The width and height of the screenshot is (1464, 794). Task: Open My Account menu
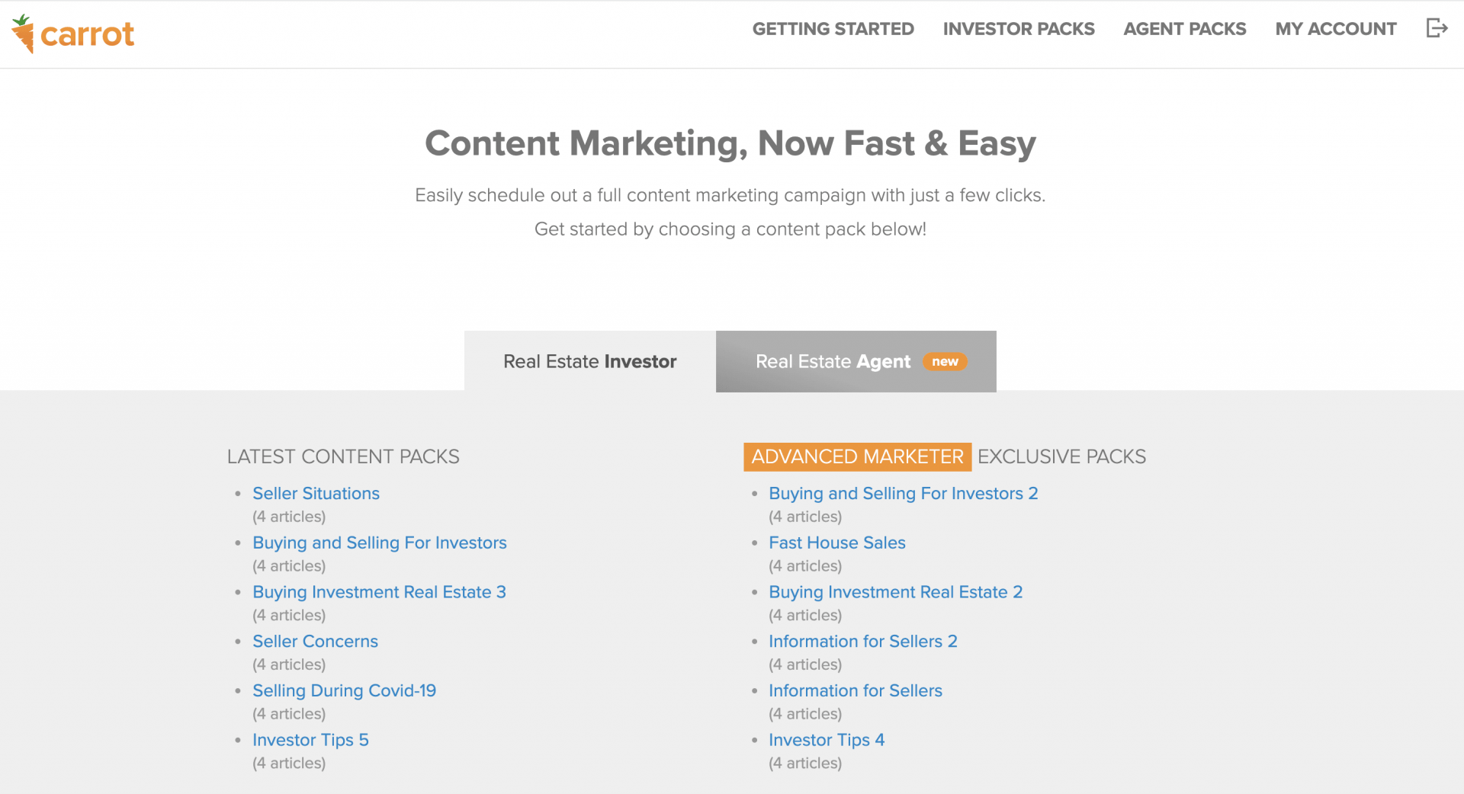click(x=1335, y=29)
